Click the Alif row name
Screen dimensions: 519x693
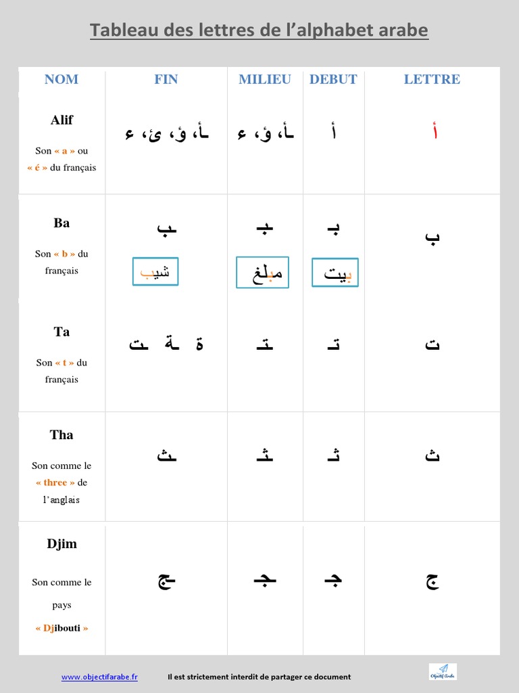61,120
